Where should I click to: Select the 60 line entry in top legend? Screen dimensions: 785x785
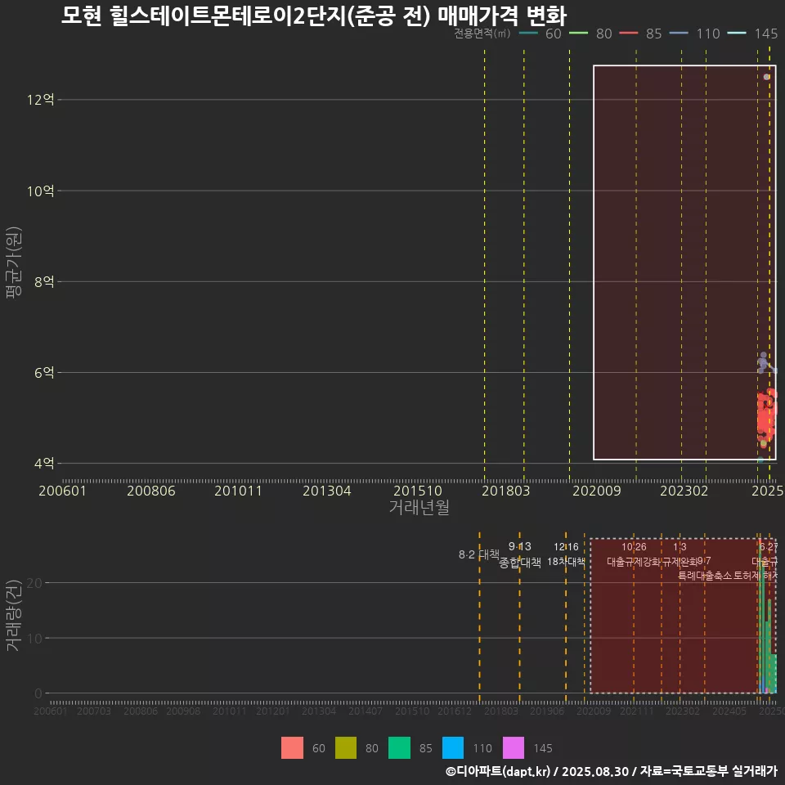point(541,34)
